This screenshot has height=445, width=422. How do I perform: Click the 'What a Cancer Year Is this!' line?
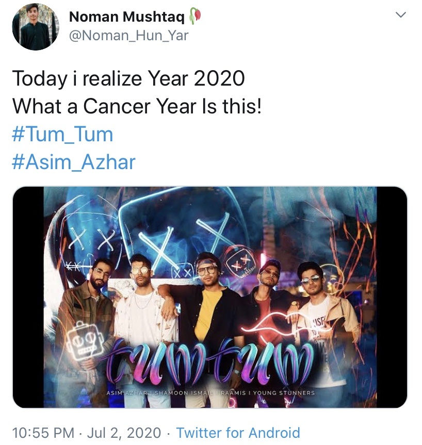click(x=137, y=106)
